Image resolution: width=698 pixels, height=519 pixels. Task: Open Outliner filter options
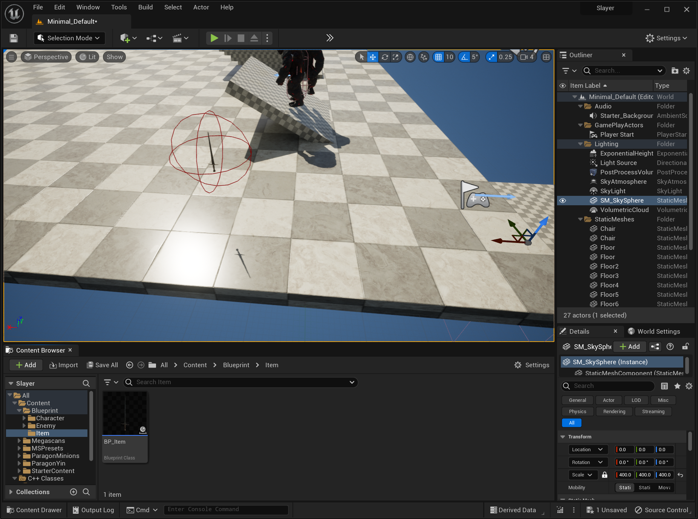(569, 70)
